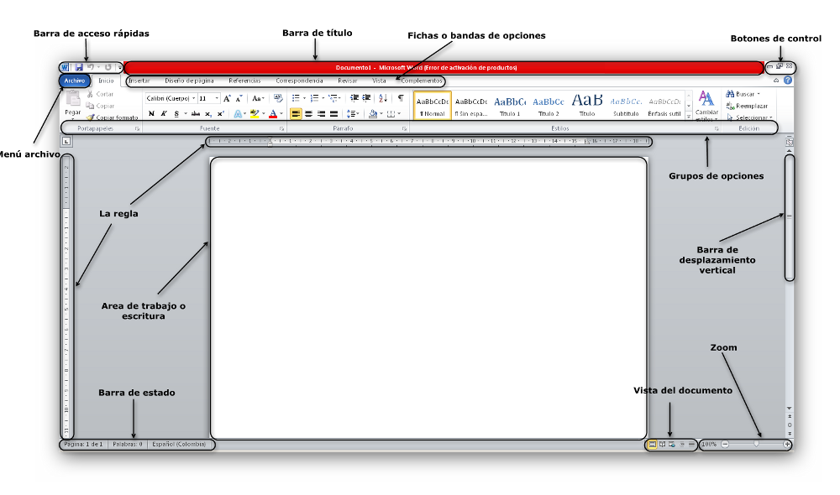840x495 pixels.
Task: Select the Normal style in Estilos gallery
Action: point(431,105)
